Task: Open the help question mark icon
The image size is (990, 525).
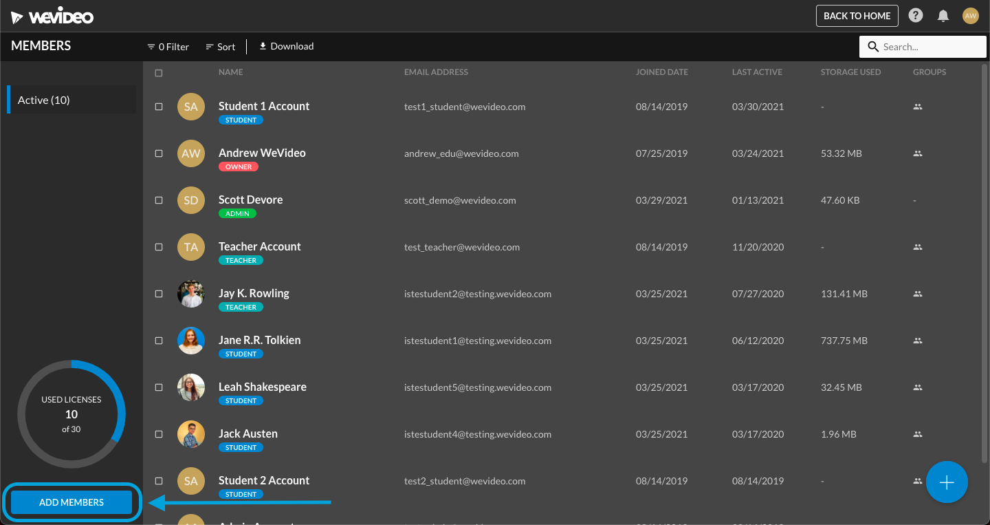Action: (916, 15)
